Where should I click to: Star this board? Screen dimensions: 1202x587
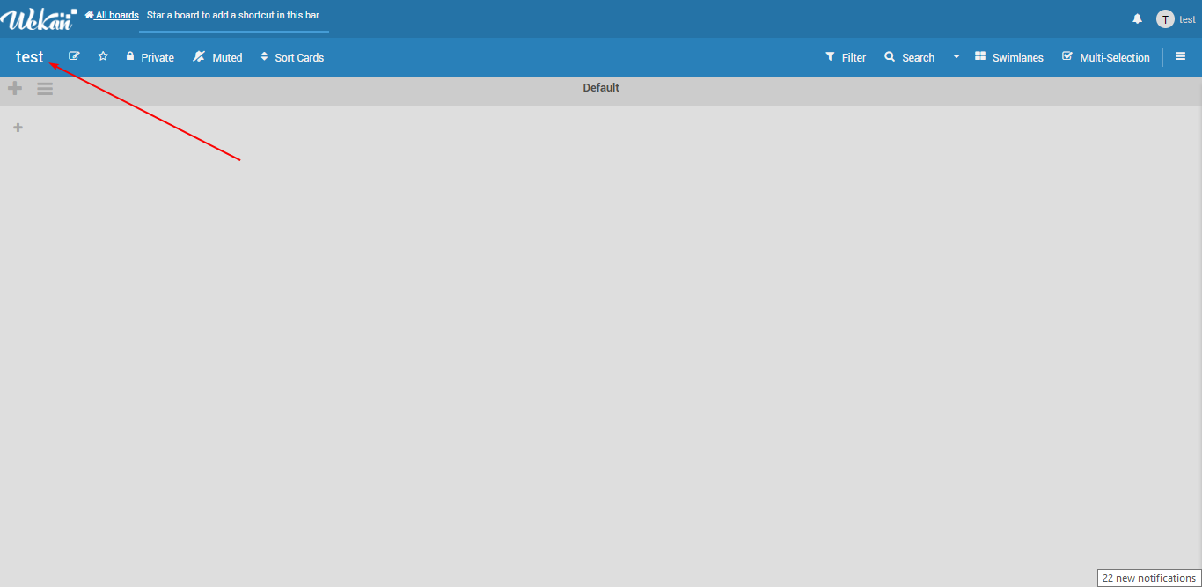point(103,56)
